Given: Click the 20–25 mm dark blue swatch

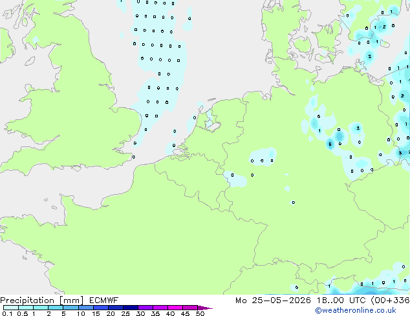Looking at the screenshot, I should [115, 308].
